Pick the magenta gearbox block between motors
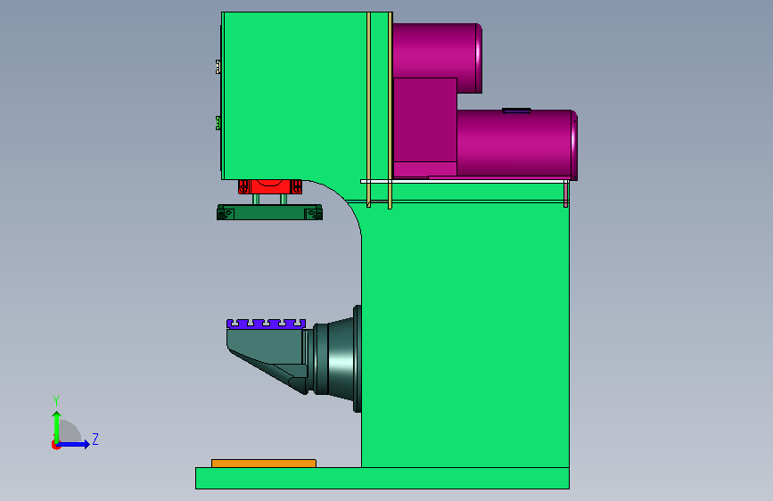The image size is (773, 501). (x=424, y=121)
